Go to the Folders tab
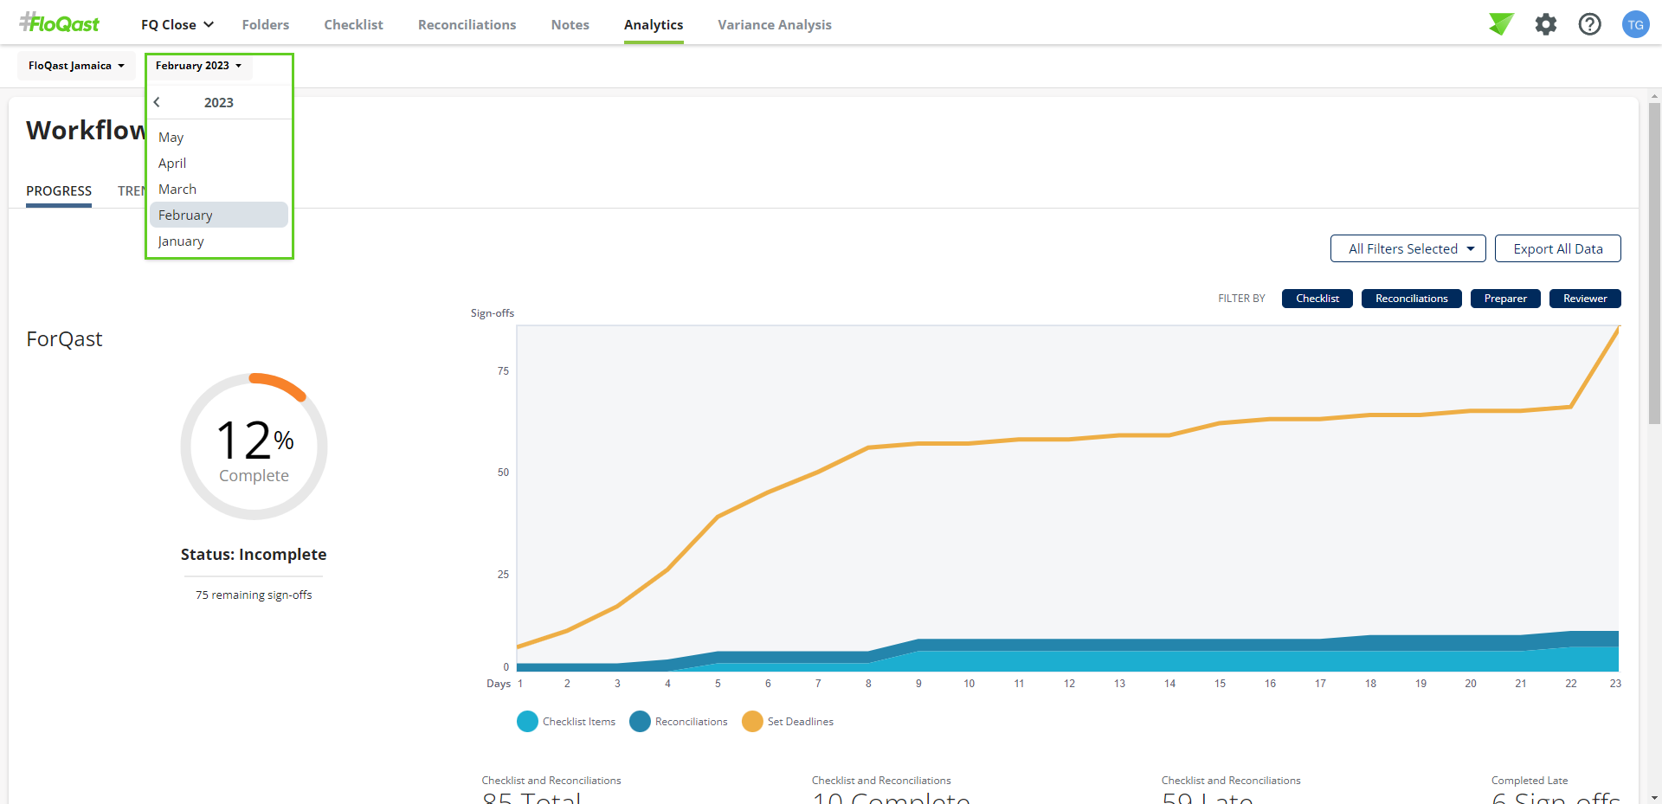The image size is (1662, 804). click(x=266, y=24)
